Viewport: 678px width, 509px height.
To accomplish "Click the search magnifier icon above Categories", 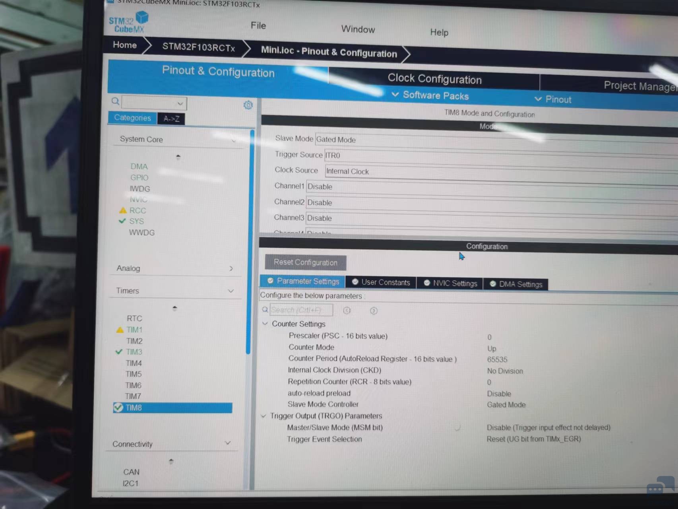I will pos(115,101).
